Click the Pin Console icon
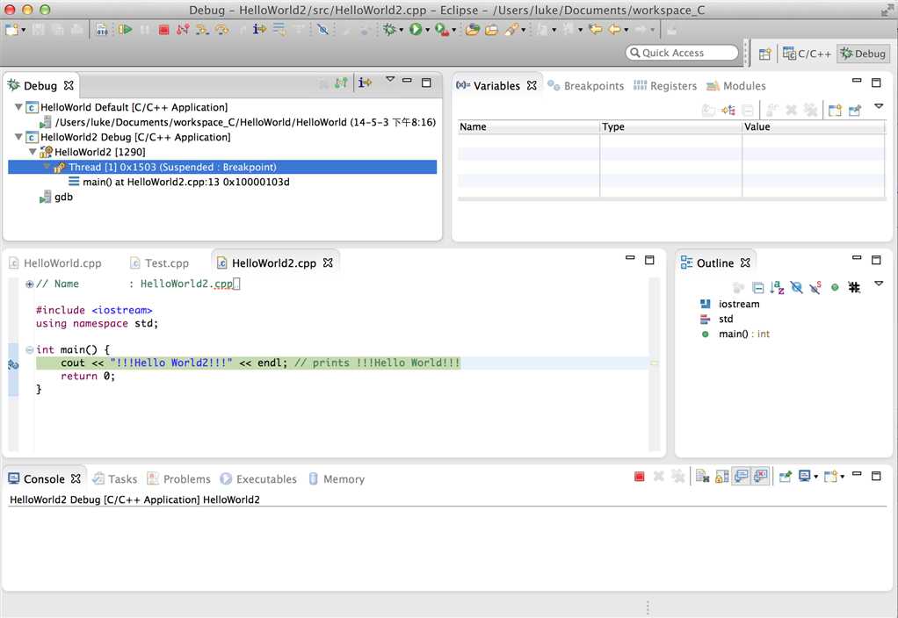 tap(786, 476)
